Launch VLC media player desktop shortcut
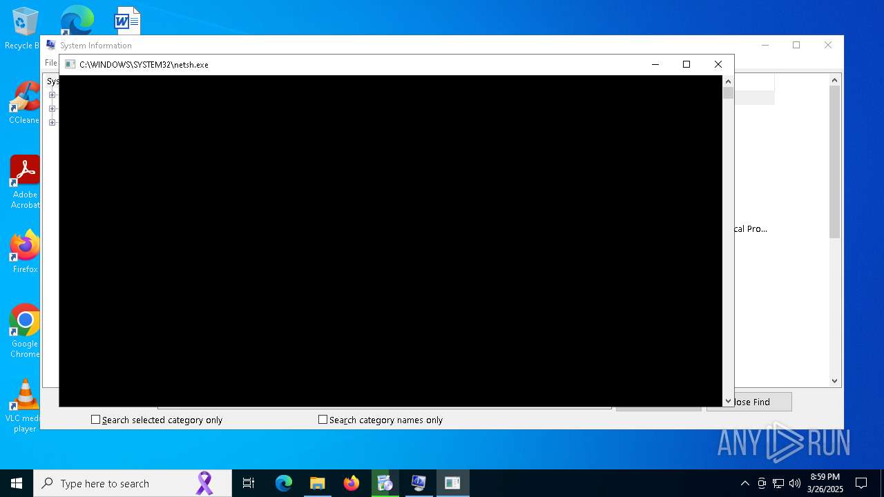Image resolution: width=884 pixels, height=497 pixels. (25, 406)
